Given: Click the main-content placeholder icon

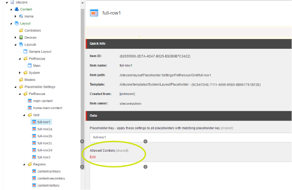Looking at the screenshot, I should (x=30, y=101).
